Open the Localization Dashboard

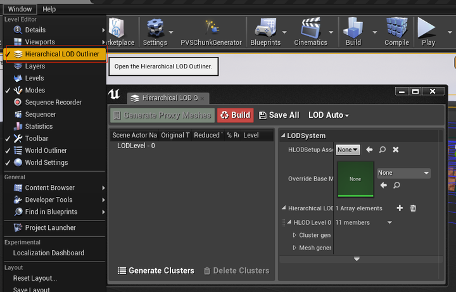(54, 253)
